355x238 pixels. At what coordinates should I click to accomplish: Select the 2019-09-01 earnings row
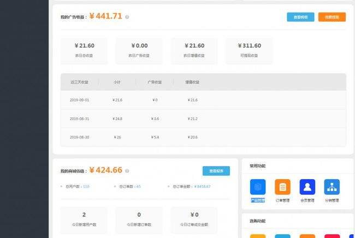pyautogui.click(x=203, y=100)
